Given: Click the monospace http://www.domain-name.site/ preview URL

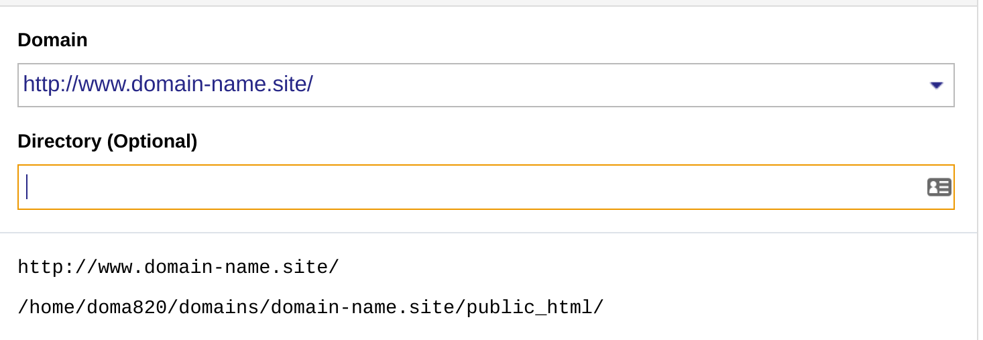Looking at the screenshot, I should [x=178, y=268].
